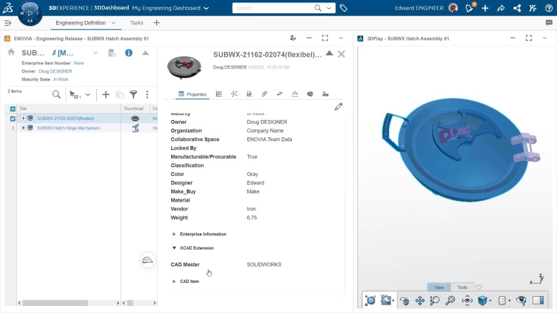Open the attachments paperclip tab icon

tap(265, 94)
